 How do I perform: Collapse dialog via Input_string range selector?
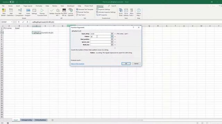(112, 34)
